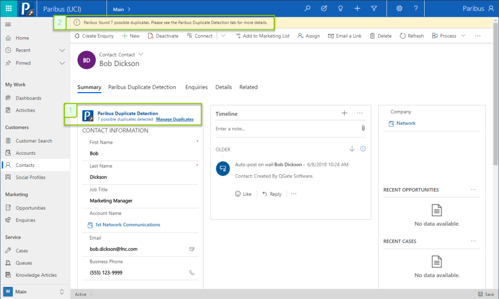Screen dimensions: 499x299
Task: Open advanced find funnel icon
Action: (374, 8)
